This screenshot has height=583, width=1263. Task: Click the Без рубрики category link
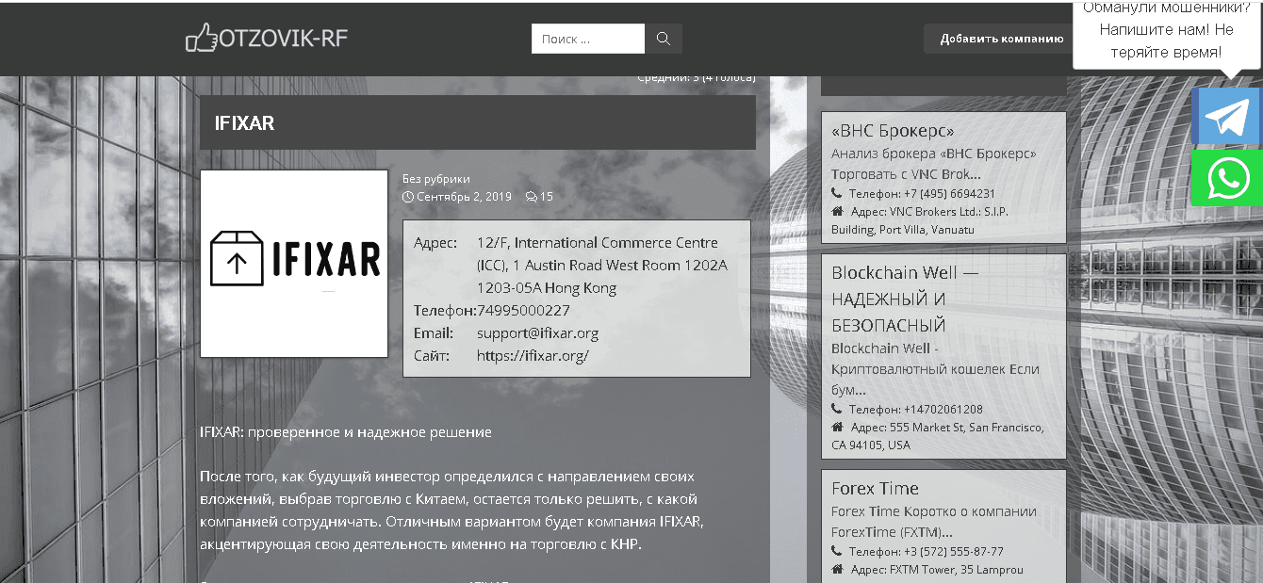[x=435, y=179]
